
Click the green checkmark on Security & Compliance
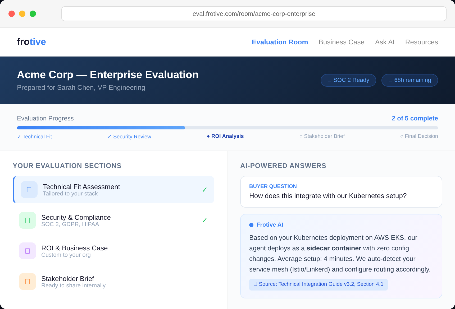click(x=204, y=221)
